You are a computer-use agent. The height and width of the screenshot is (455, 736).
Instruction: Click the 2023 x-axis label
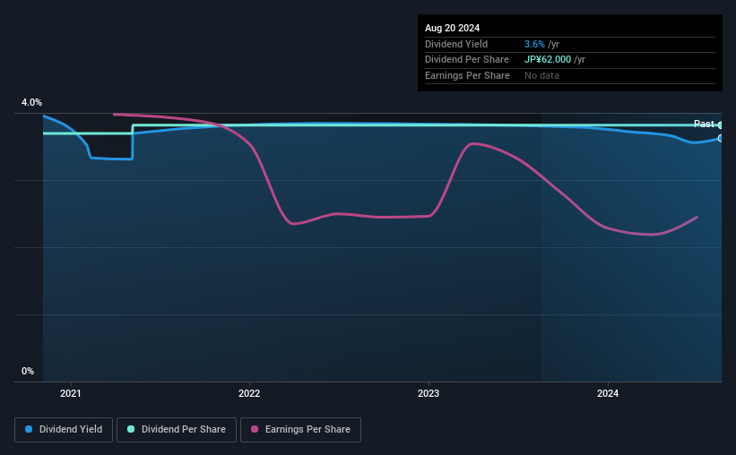[429, 393]
